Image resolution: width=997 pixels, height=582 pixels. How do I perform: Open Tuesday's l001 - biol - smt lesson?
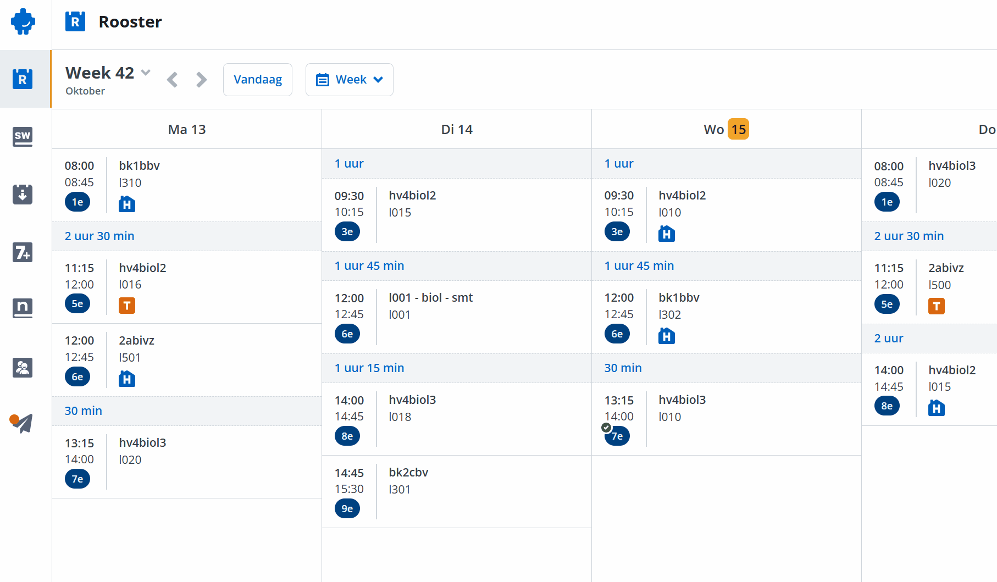click(456, 317)
